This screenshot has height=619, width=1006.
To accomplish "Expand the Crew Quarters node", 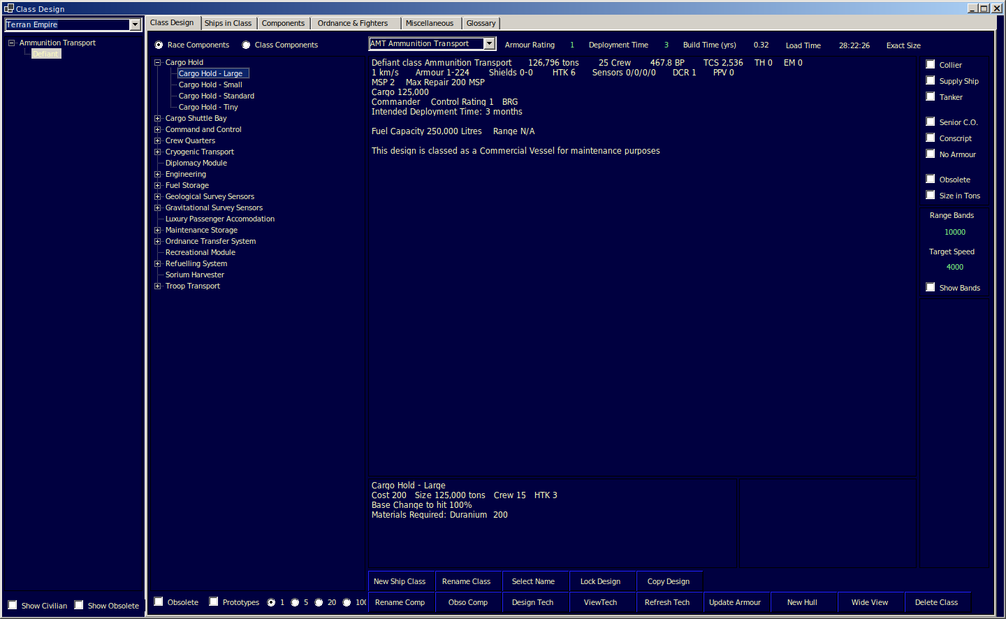I will (158, 140).
